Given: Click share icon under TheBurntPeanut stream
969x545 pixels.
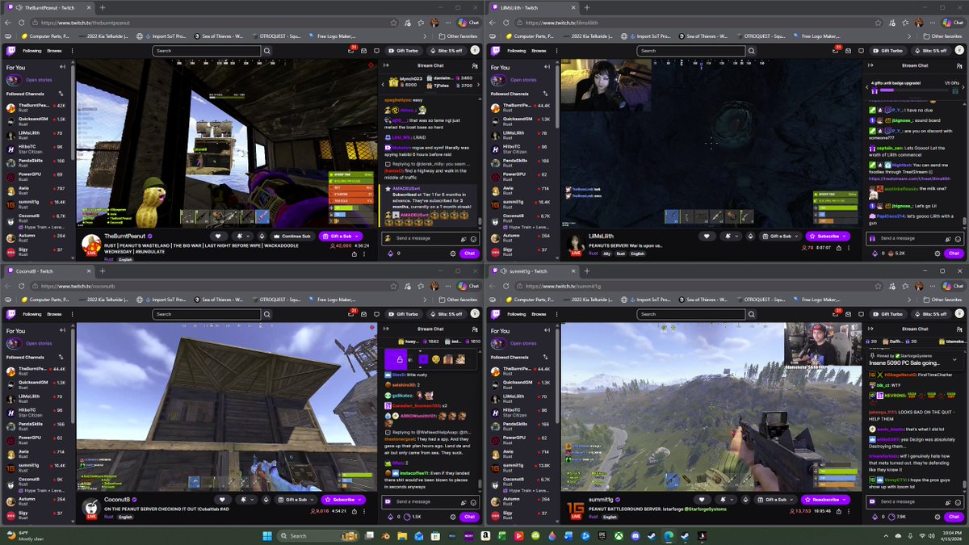Looking at the screenshot, I should [x=354, y=254].
